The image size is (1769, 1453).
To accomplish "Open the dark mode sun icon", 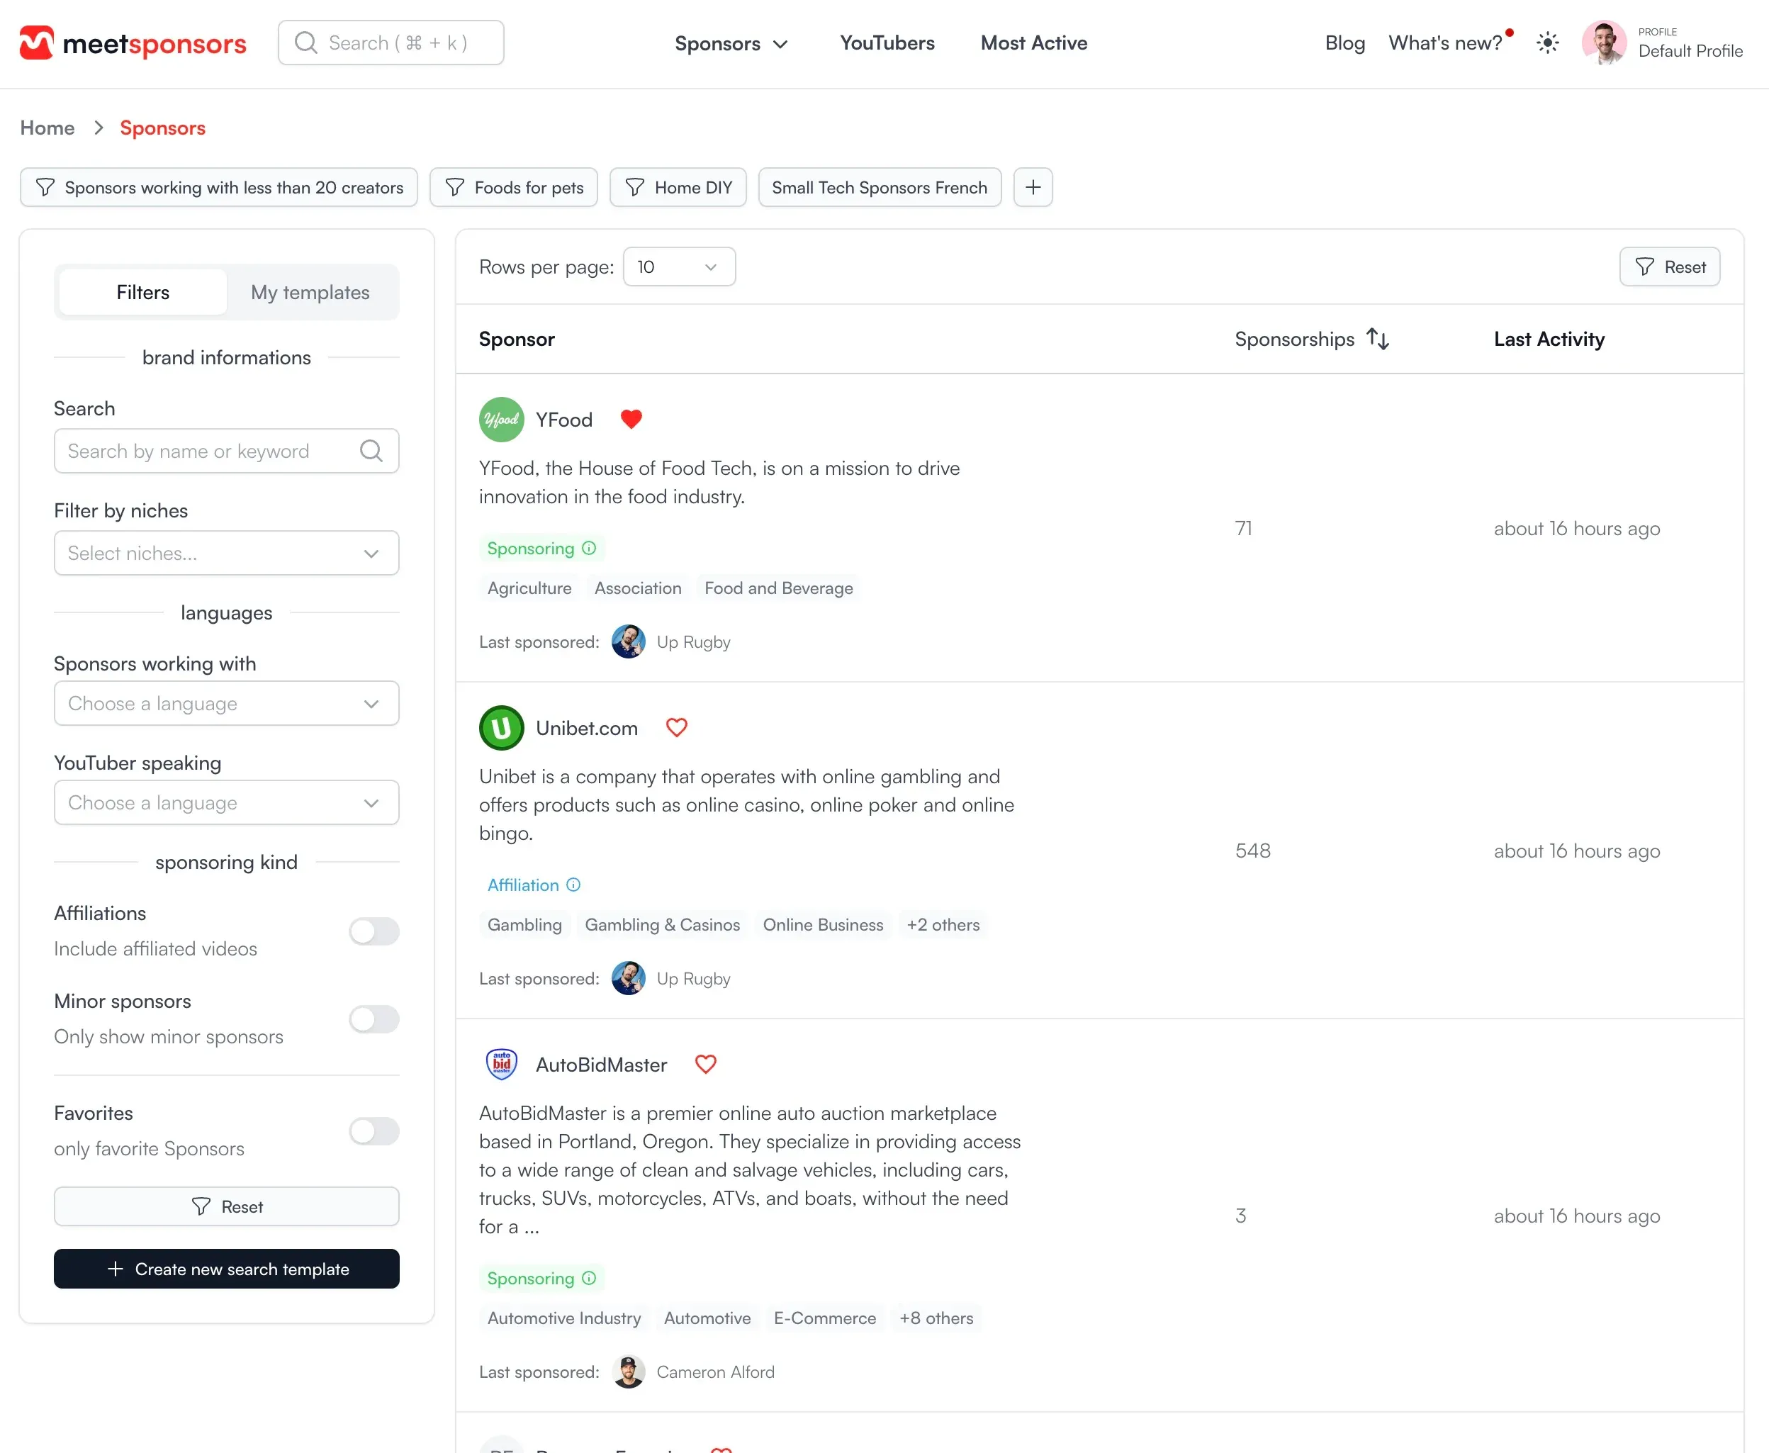I will pyautogui.click(x=1547, y=43).
